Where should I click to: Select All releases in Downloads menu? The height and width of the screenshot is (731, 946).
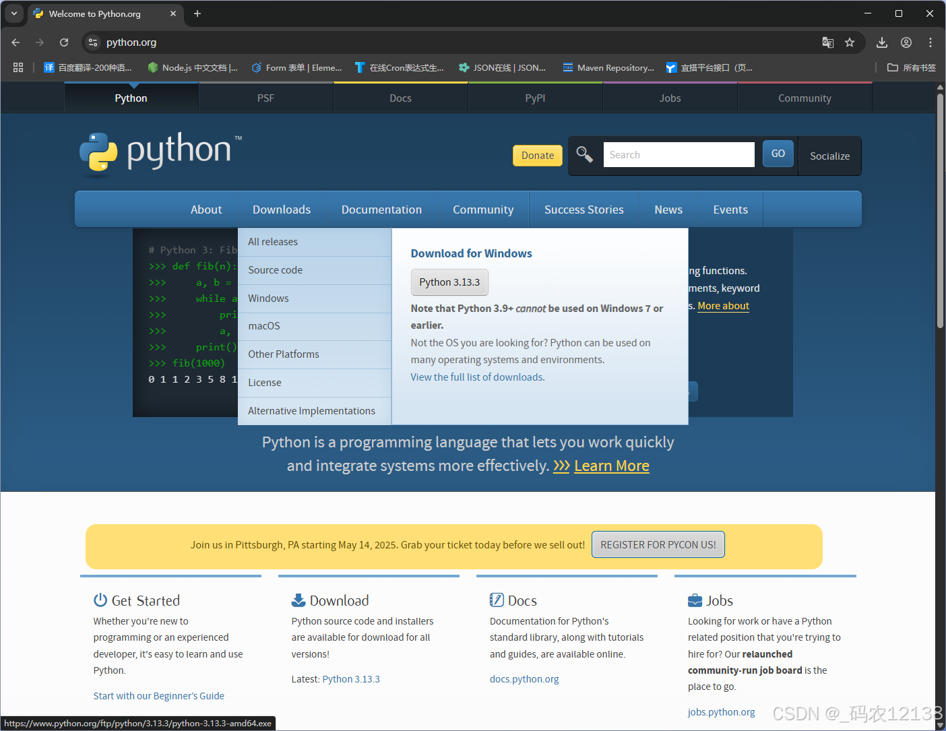315,242
